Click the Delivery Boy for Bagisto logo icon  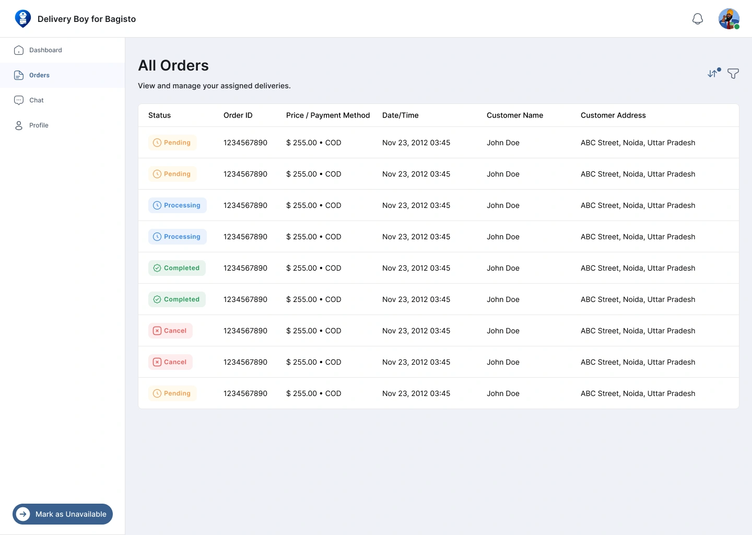[23, 19]
